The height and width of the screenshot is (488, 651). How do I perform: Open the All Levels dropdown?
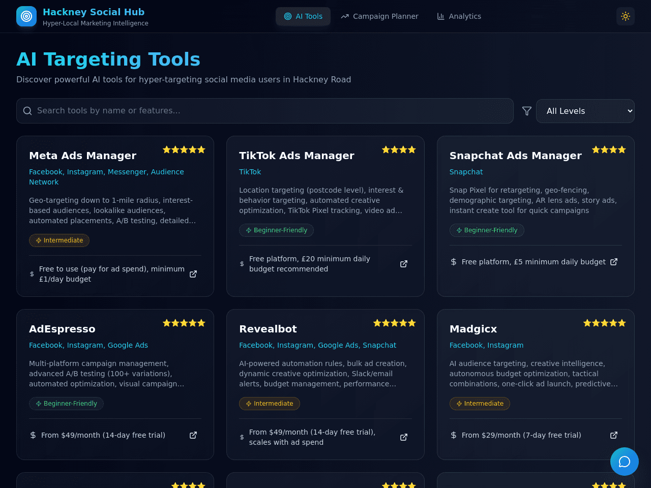585,111
